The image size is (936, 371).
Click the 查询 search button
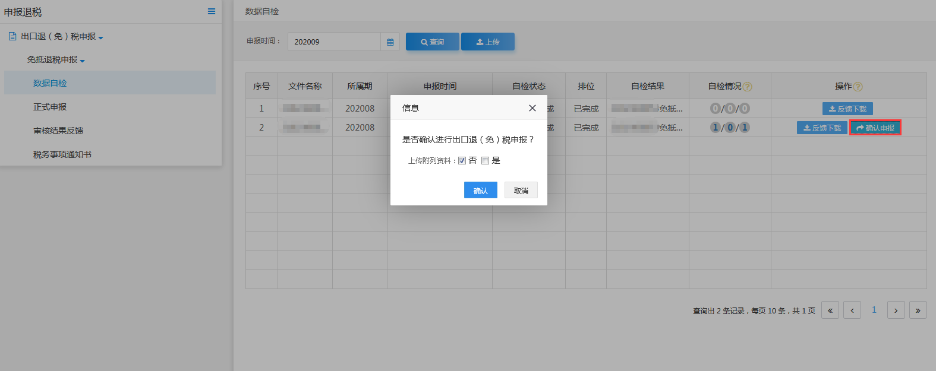click(x=433, y=42)
